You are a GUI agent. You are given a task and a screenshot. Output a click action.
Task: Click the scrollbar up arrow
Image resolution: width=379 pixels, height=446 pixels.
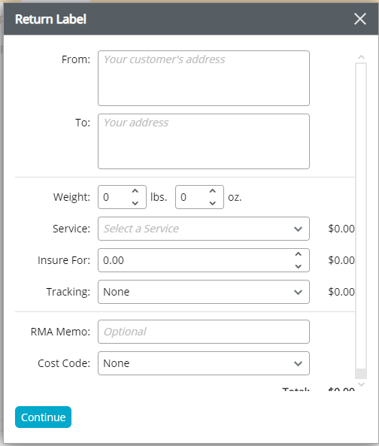click(x=361, y=57)
